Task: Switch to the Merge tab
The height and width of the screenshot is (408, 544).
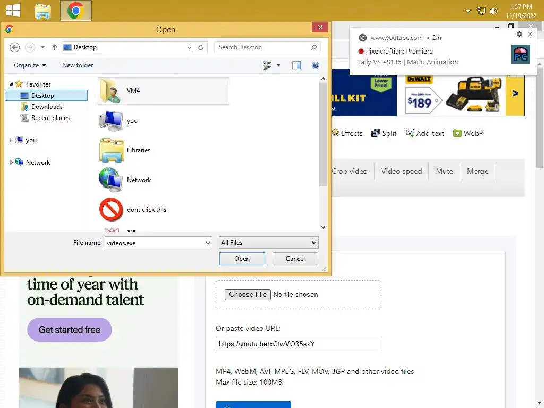Action: pos(478,171)
